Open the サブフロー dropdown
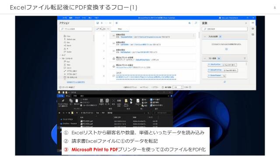 [x=103, y=29]
